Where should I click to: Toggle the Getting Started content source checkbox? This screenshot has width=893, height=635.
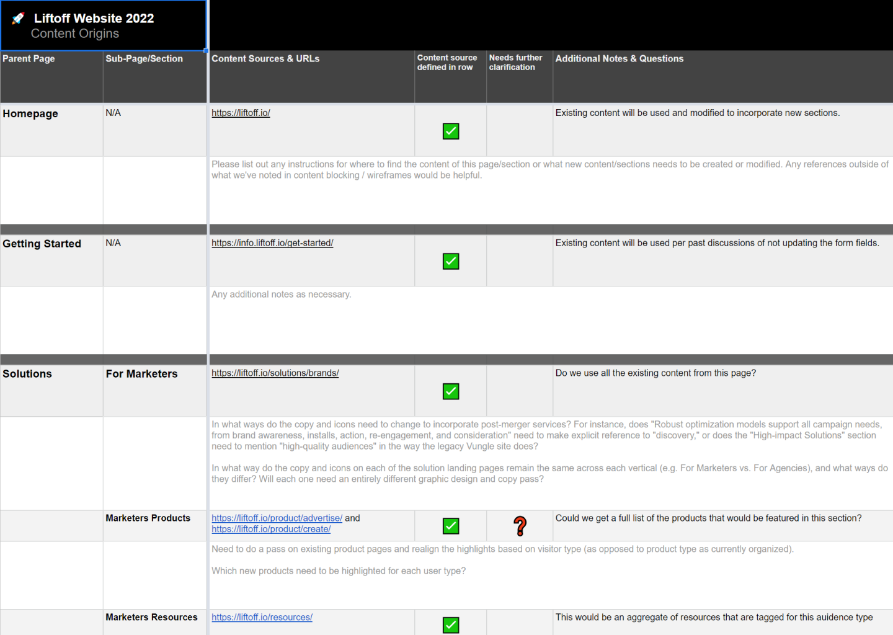pyautogui.click(x=451, y=262)
